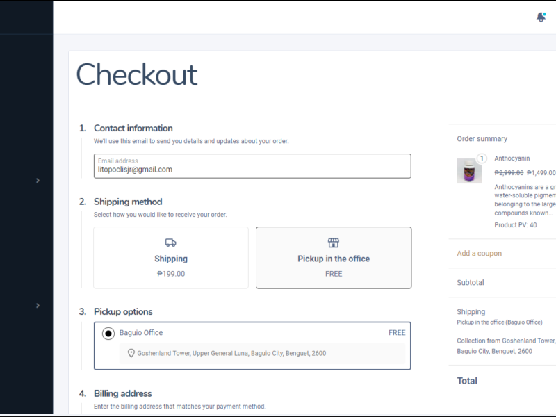This screenshot has height=417, width=556.
Task: Expand the upper sidebar chevron
Action: coord(38,181)
